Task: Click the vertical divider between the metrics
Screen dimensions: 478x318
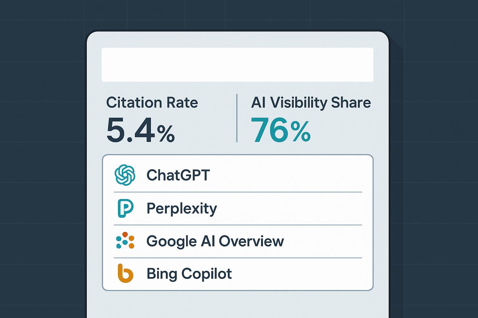Action: click(x=237, y=118)
